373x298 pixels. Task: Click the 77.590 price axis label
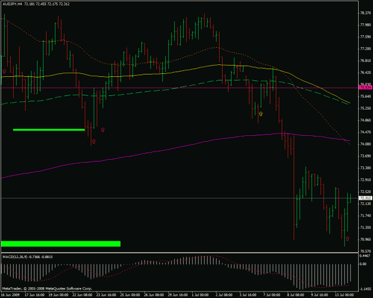click(x=366, y=37)
